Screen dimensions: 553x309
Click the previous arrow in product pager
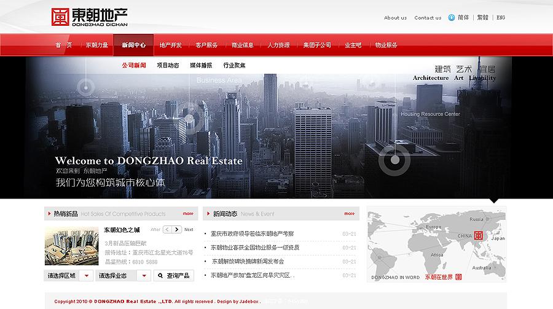point(167,229)
